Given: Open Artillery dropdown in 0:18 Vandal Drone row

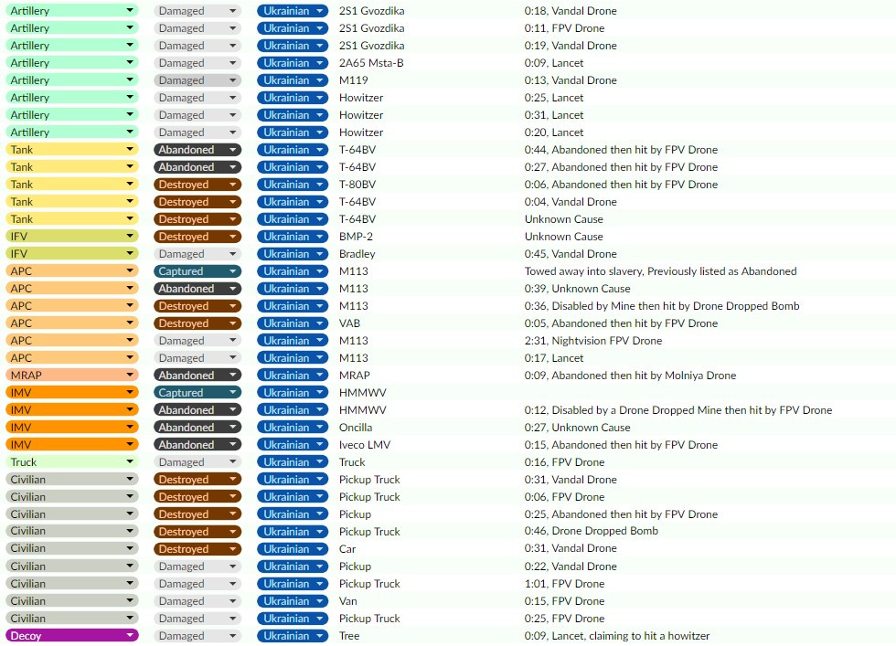Looking at the screenshot, I should tap(72, 10).
